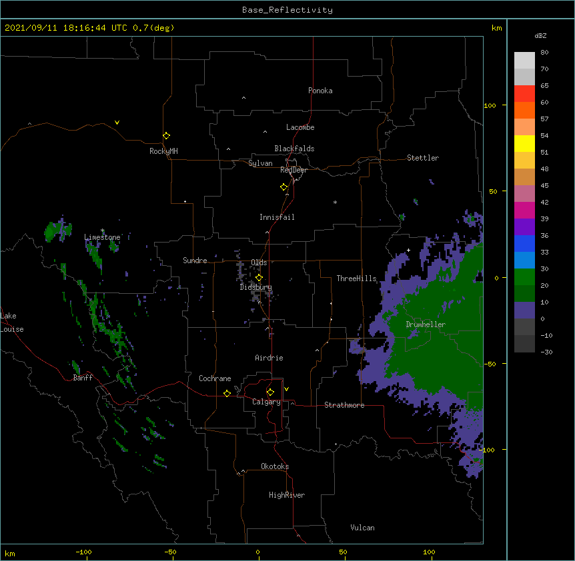This screenshot has width=575, height=561.
Task: Click the km unit label at top right
Action: point(497,28)
